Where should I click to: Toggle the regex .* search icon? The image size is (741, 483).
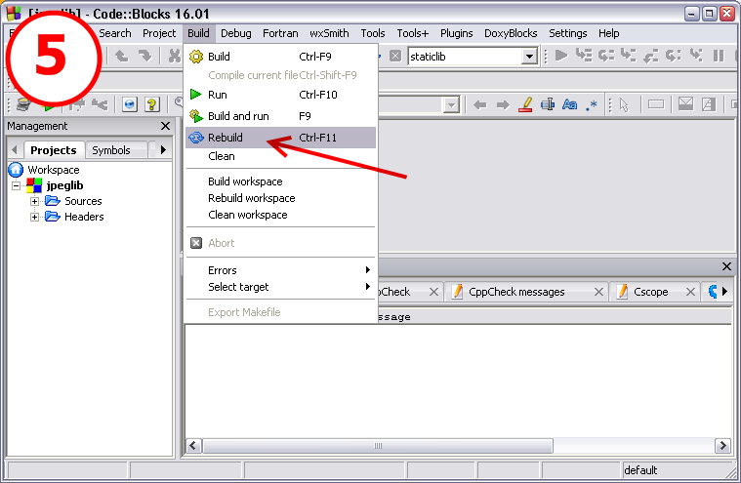(x=592, y=104)
